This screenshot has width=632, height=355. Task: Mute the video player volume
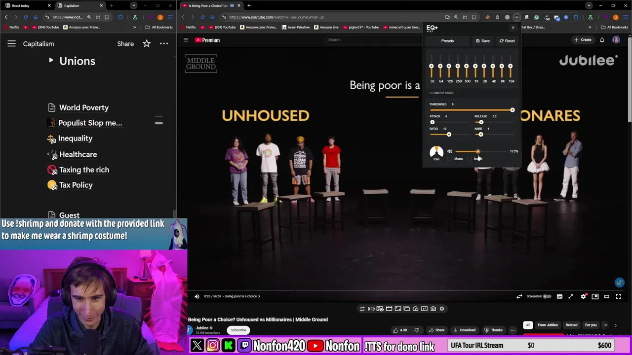pyautogui.click(x=197, y=296)
